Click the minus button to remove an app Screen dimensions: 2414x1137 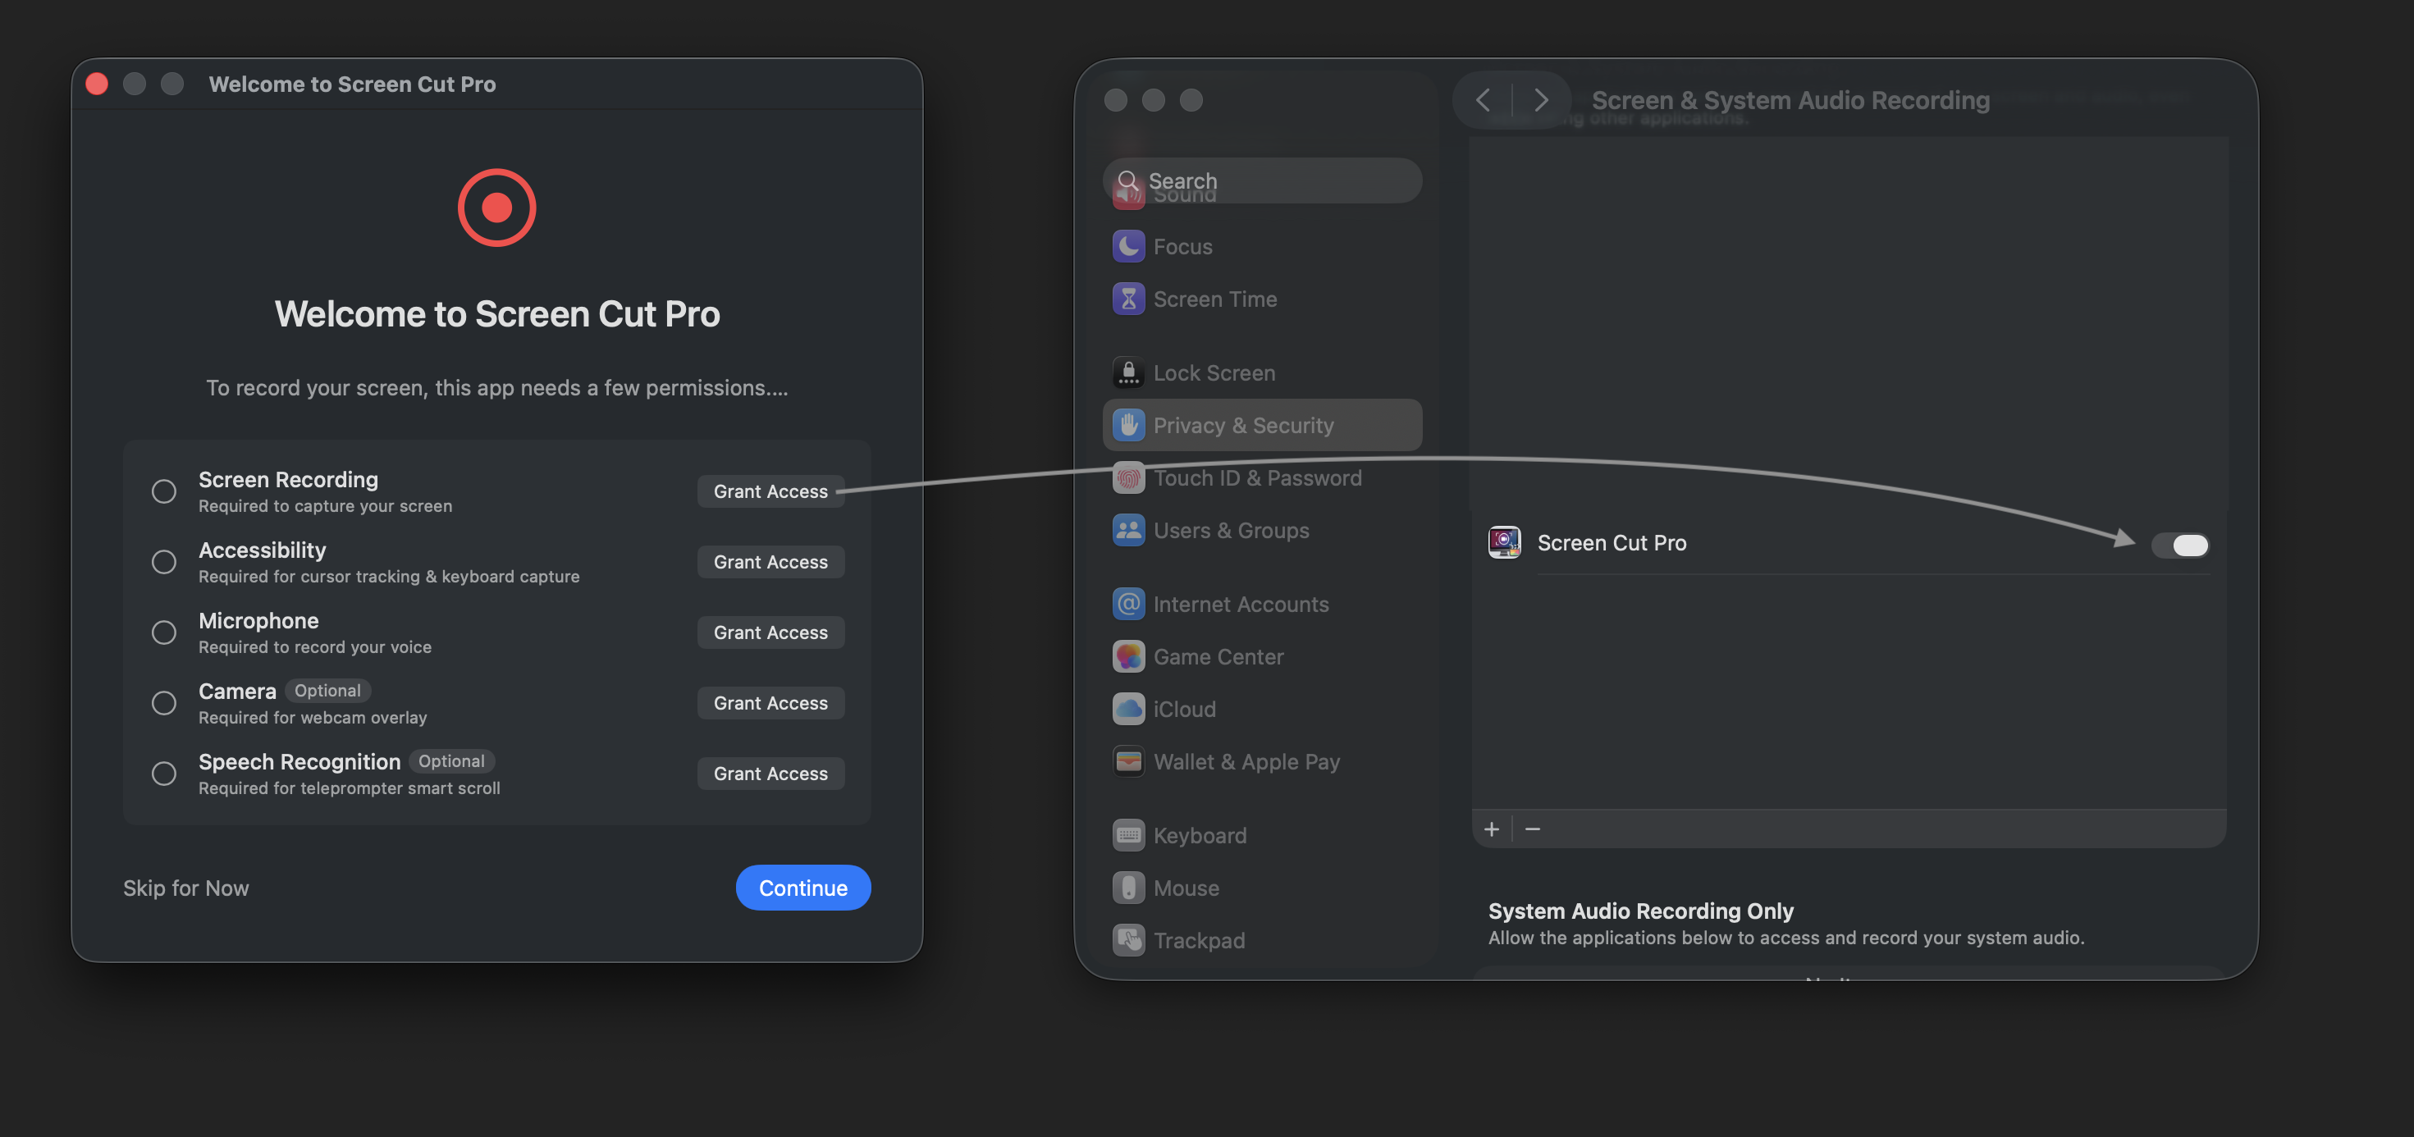(x=1532, y=829)
